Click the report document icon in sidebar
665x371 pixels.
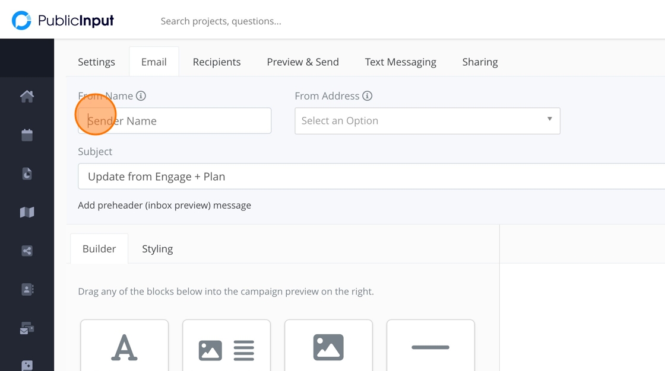[27, 174]
